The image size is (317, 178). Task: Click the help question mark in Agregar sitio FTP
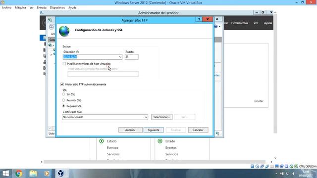tap(199, 19)
